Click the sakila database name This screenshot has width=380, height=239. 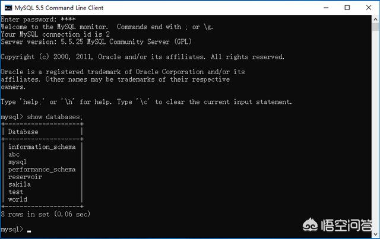coord(20,184)
